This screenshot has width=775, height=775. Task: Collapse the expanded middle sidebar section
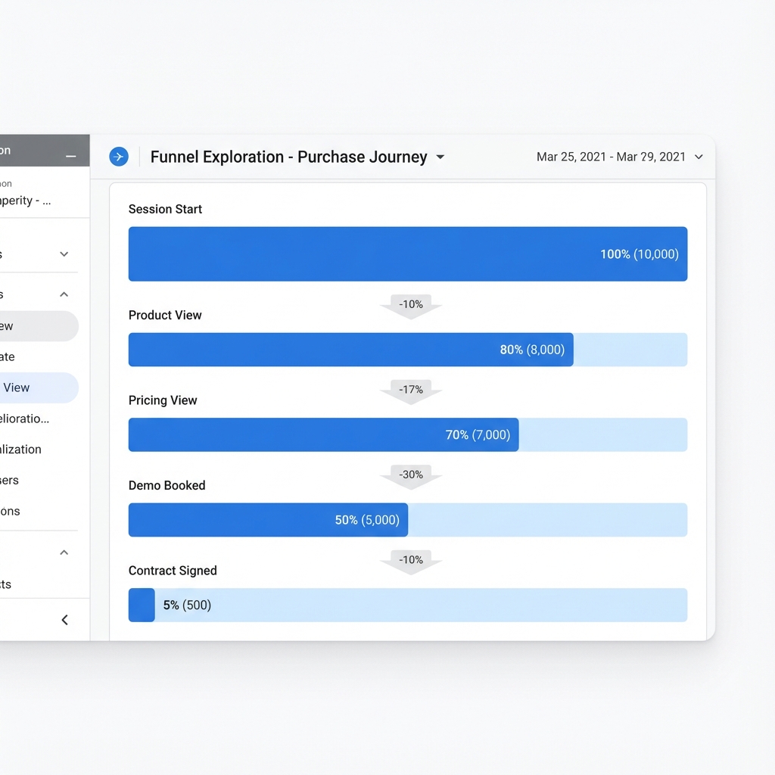[x=64, y=294]
